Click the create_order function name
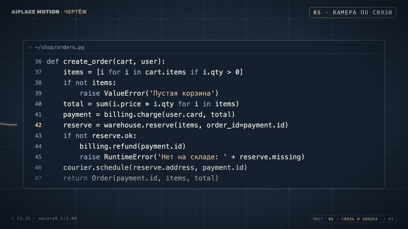408x229 pixels. pos(88,62)
